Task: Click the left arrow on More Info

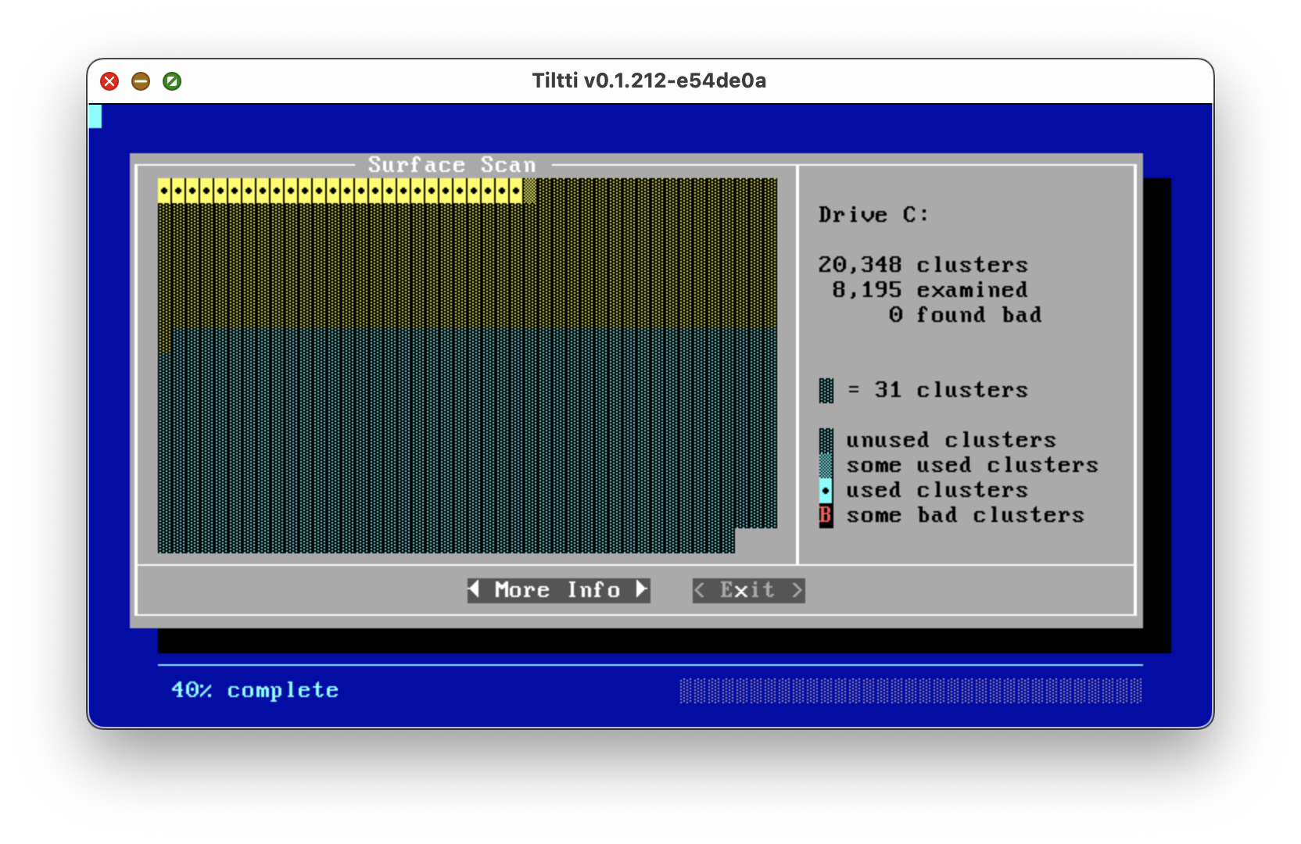Action: coord(474,589)
